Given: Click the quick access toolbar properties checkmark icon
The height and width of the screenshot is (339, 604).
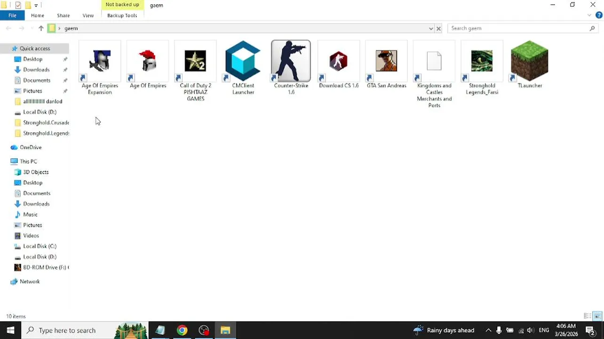Looking at the screenshot, I should click(18, 5).
